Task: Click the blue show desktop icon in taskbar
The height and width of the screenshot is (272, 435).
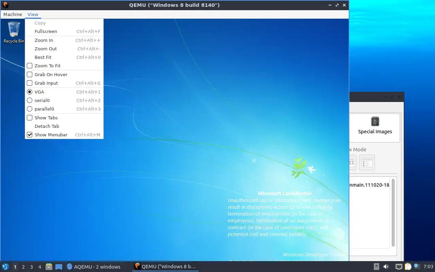Action: click(x=59, y=267)
